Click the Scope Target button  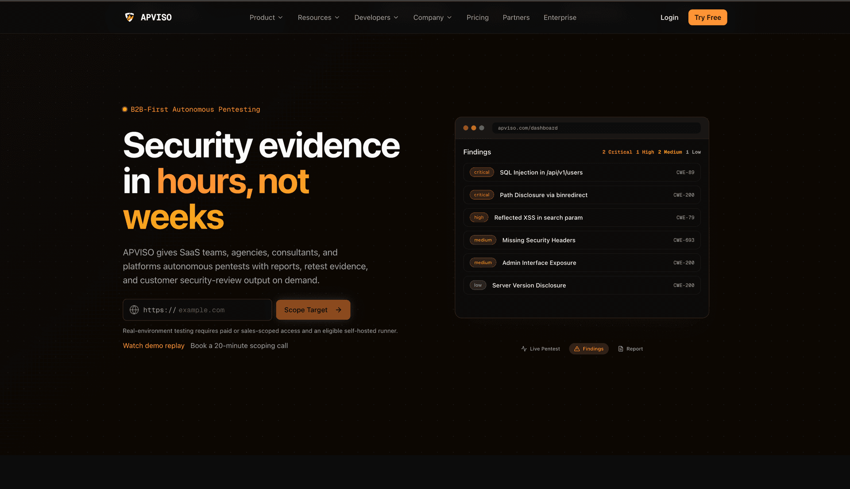point(313,310)
